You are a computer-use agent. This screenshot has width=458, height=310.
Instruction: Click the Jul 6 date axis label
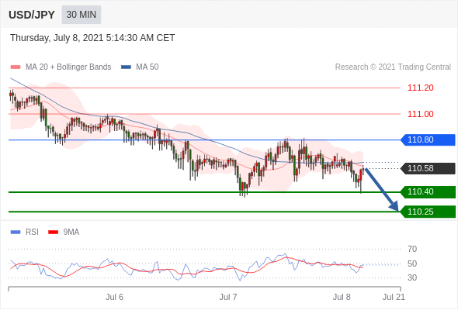[x=114, y=297]
